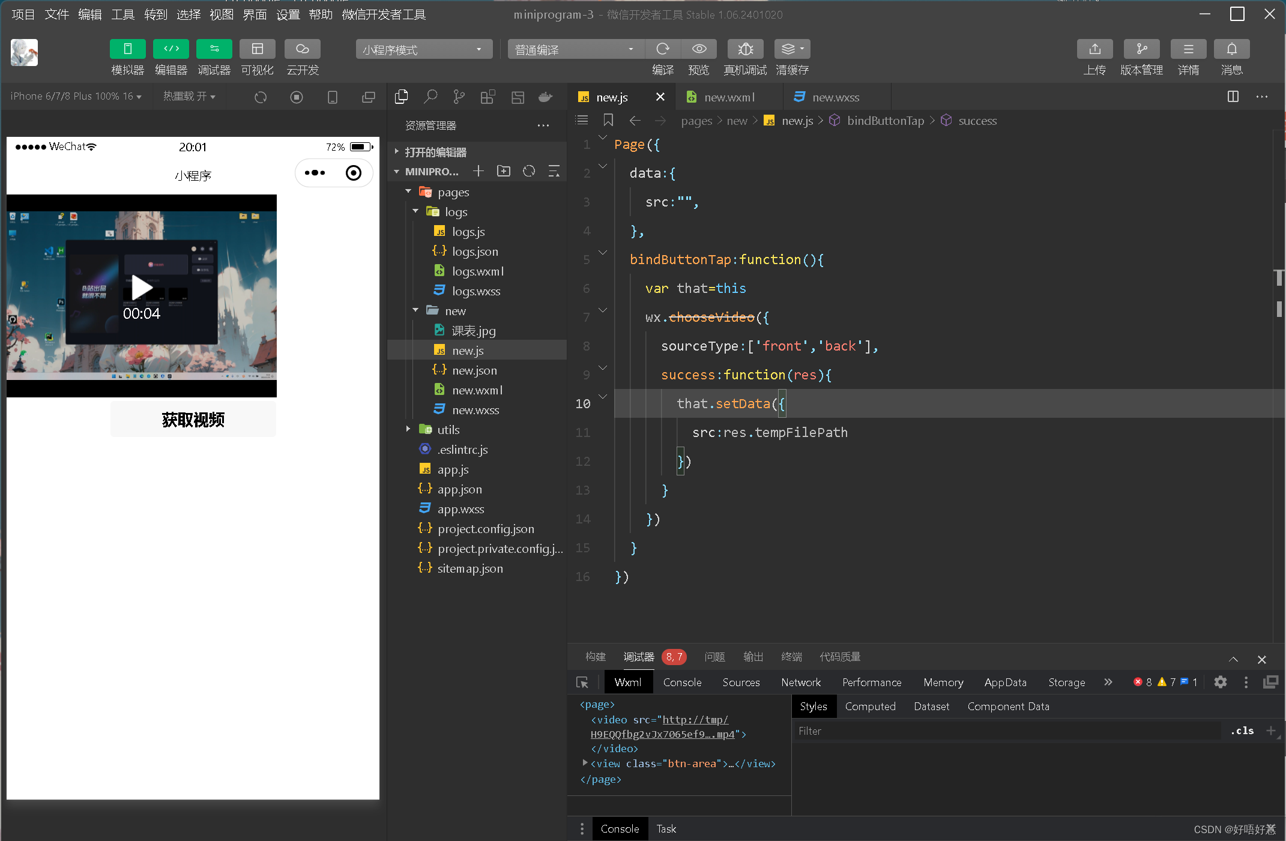Viewport: 1286px width, 841px height.
Task: Toggle the debugger (调试器) panel button
Action: pos(214,49)
